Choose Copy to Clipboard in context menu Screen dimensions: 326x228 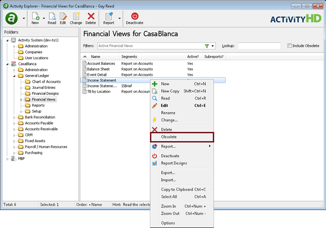182,189
